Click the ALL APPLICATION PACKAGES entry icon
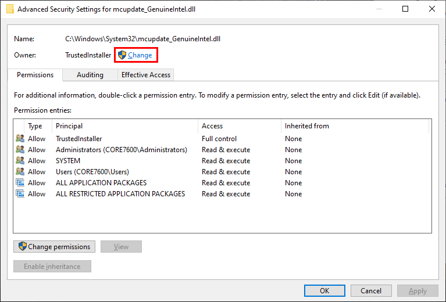 (20, 183)
